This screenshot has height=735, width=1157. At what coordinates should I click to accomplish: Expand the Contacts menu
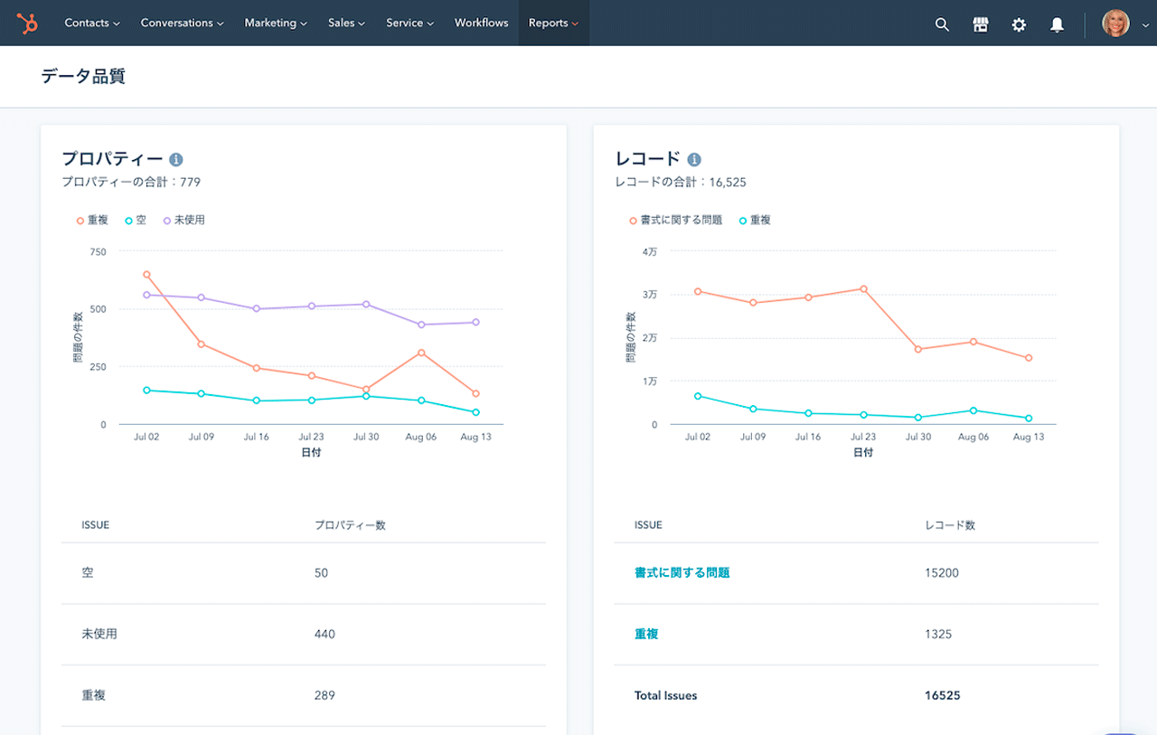click(x=92, y=23)
